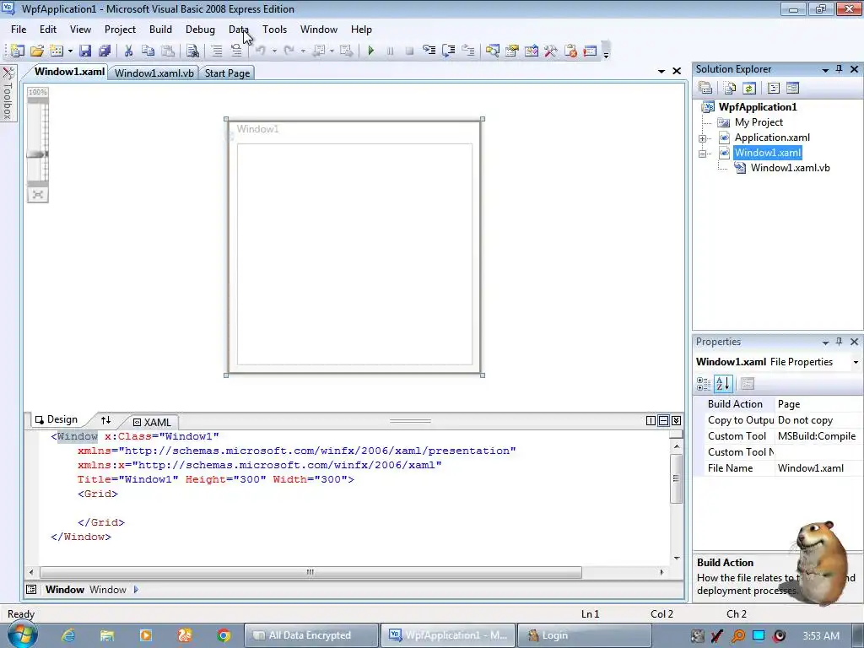Switch to the Start Page tab
This screenshot has width=864, height=648.
pyautogui.click(x=227, y=73)
